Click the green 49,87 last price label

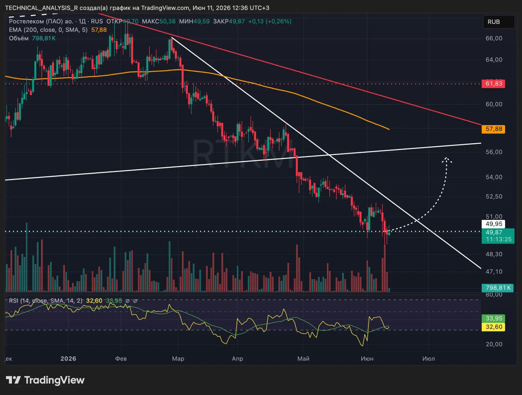coord(498,236)
